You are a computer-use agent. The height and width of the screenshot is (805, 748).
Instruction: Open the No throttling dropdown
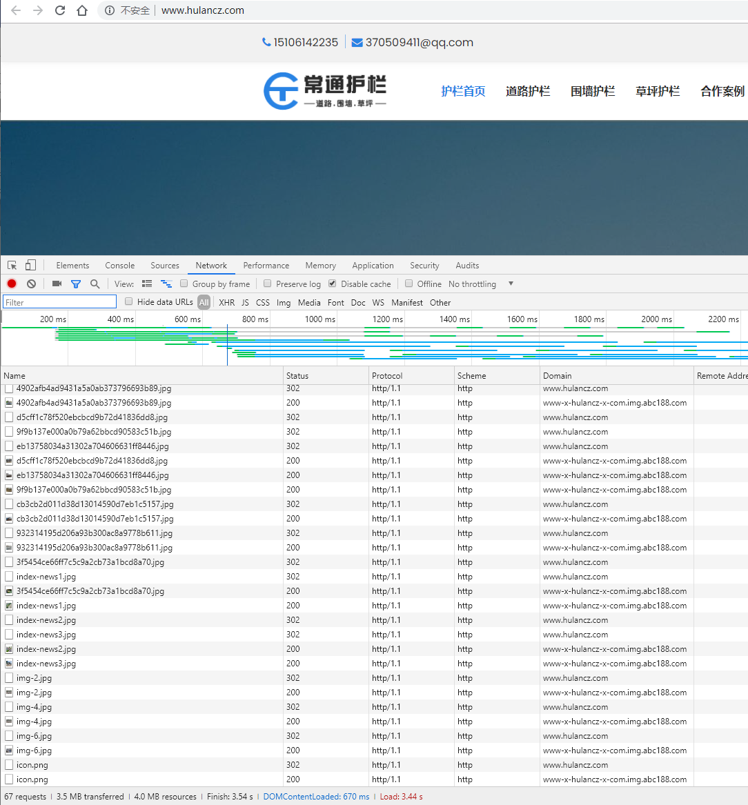click(x=481, y=284)
